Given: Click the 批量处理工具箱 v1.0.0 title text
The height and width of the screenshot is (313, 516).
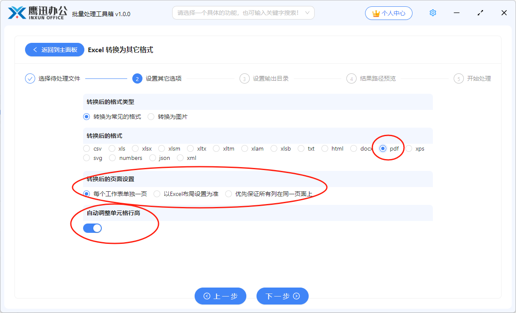Looking at the screenshot, I should click(x=101, y=14).
